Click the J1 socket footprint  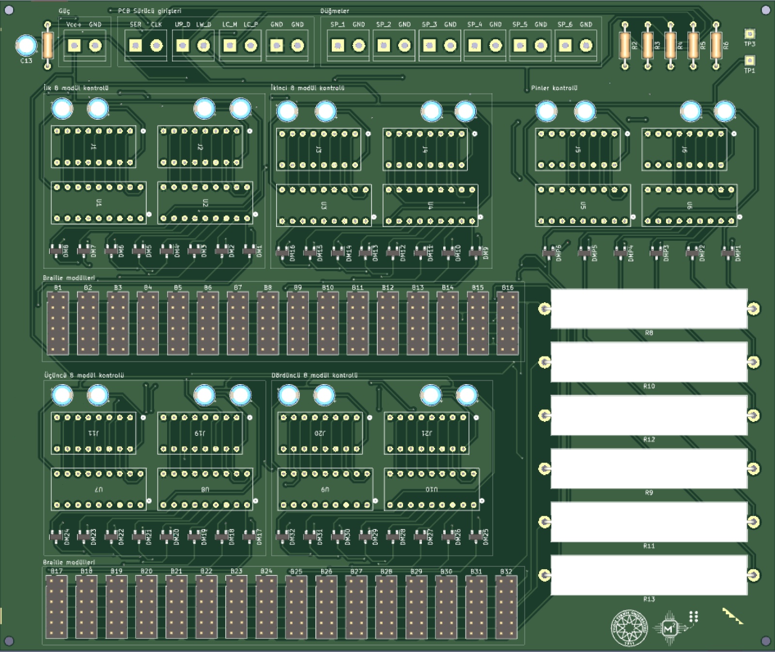[x=93, y=147]
